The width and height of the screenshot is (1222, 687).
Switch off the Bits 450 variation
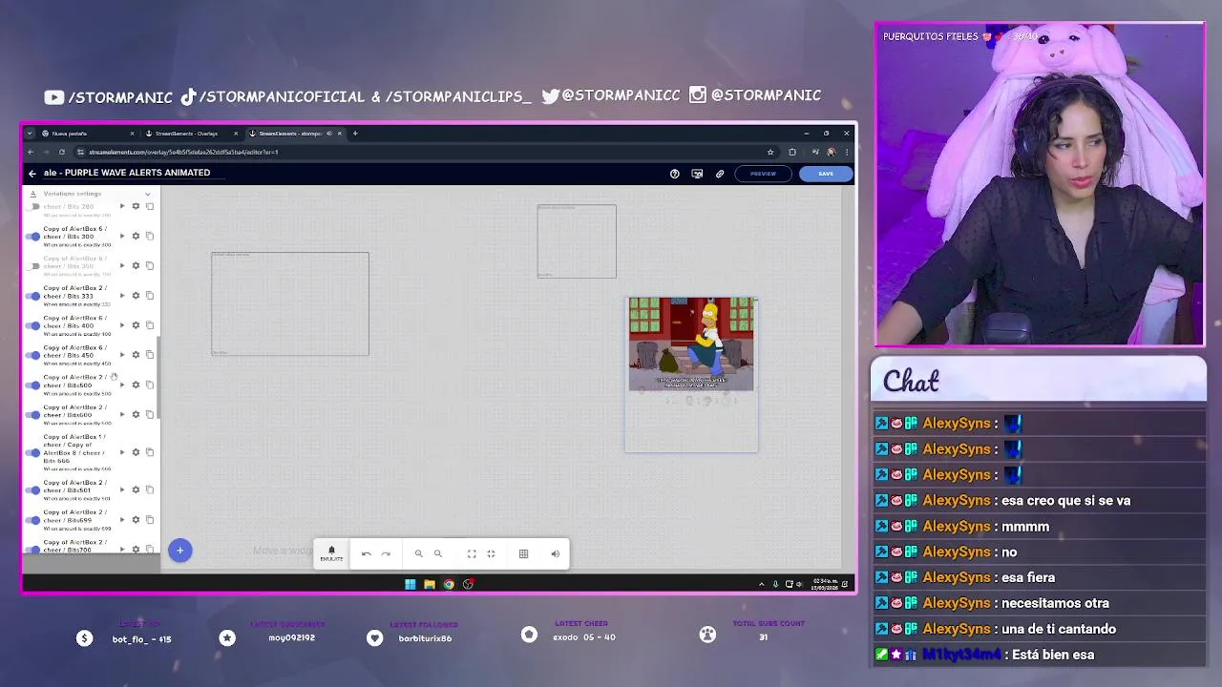(x=34, y=355)
